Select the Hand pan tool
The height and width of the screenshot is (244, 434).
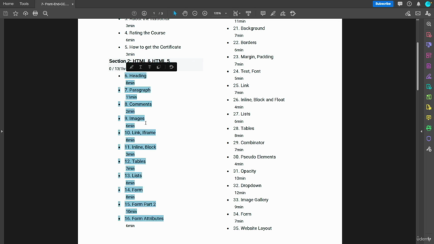(185, 14)
